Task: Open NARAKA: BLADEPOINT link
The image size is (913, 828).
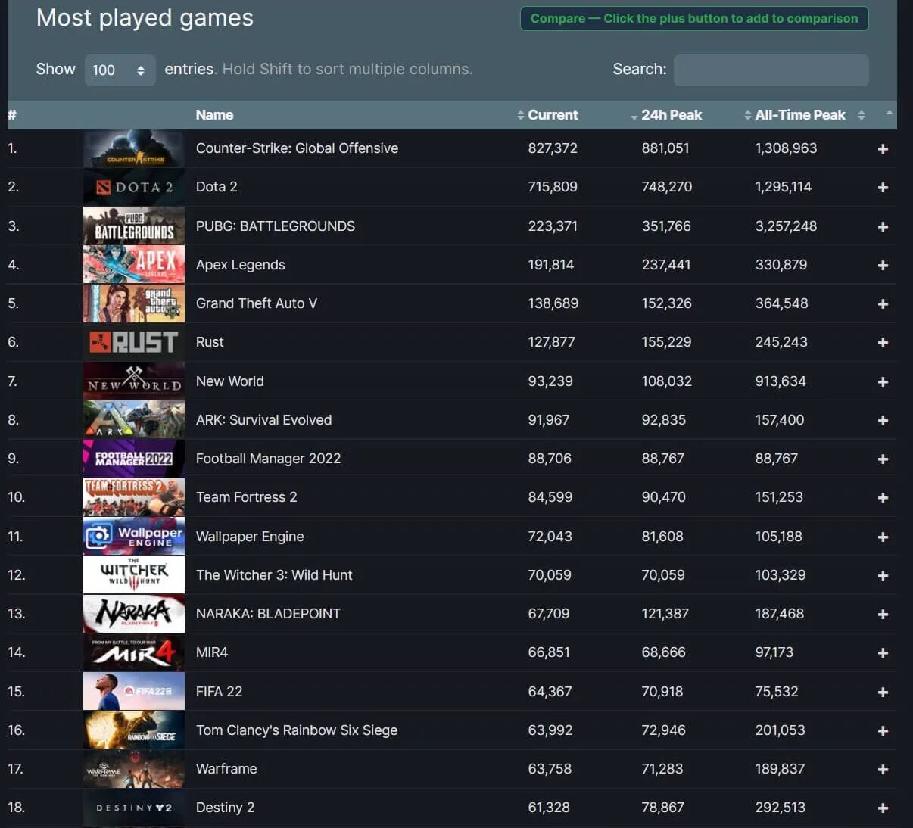Action: coord(269,614)
